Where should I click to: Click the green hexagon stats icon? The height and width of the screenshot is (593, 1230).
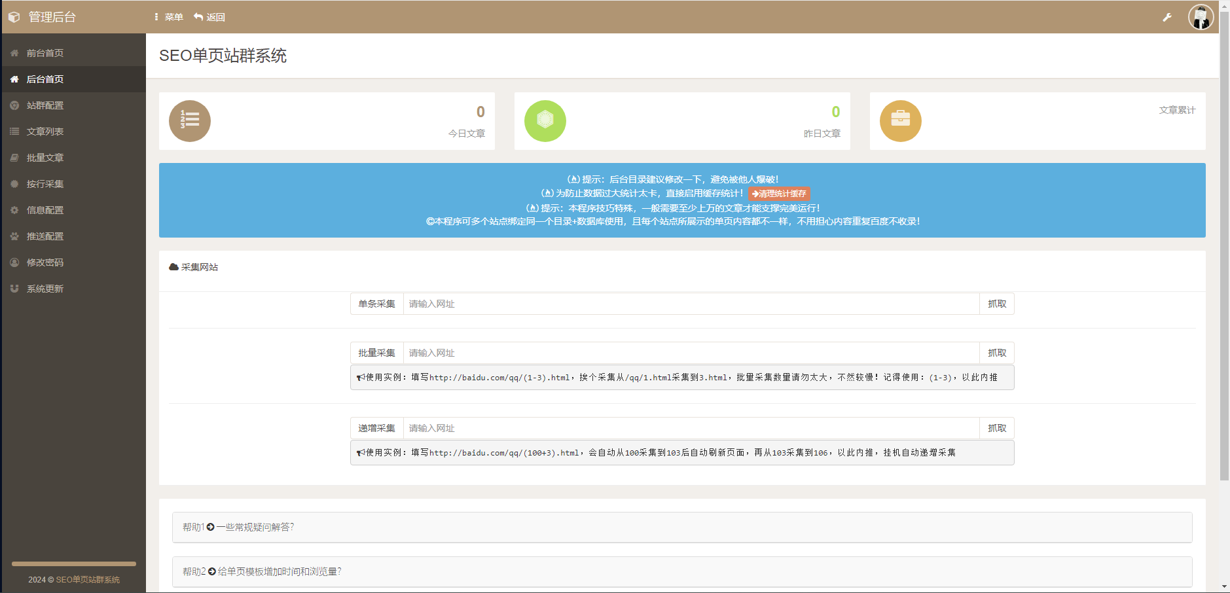tap(545, 120)
